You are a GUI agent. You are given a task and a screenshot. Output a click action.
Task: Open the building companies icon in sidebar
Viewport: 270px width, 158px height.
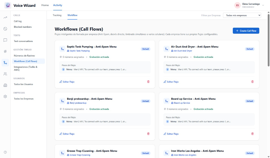pyautogui.click(x=5, y=85)
